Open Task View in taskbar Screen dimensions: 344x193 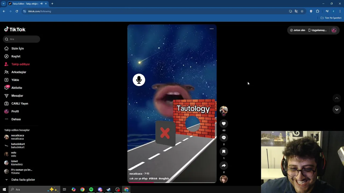64,190
